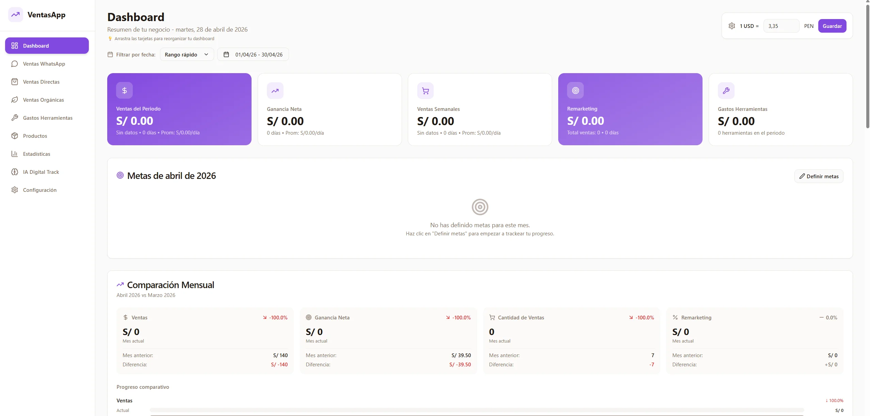Viewport: 870px width, 416px height.
Task: Open Gastos Herramientas in the sidebar
Action: click(x=47, y=118)
